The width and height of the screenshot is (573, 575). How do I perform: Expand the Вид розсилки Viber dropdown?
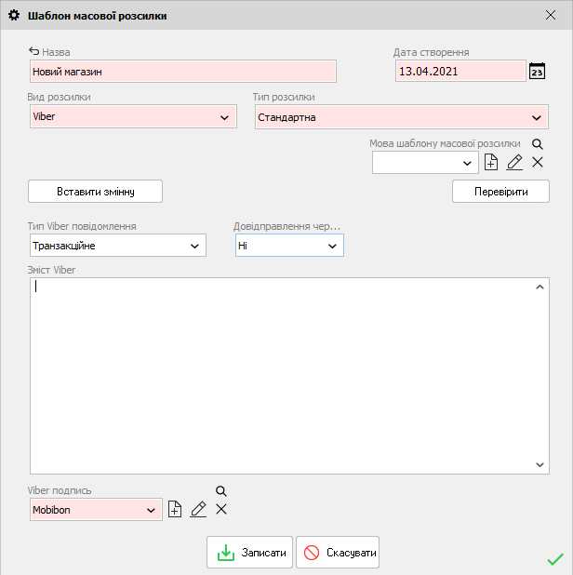[224, 117]
